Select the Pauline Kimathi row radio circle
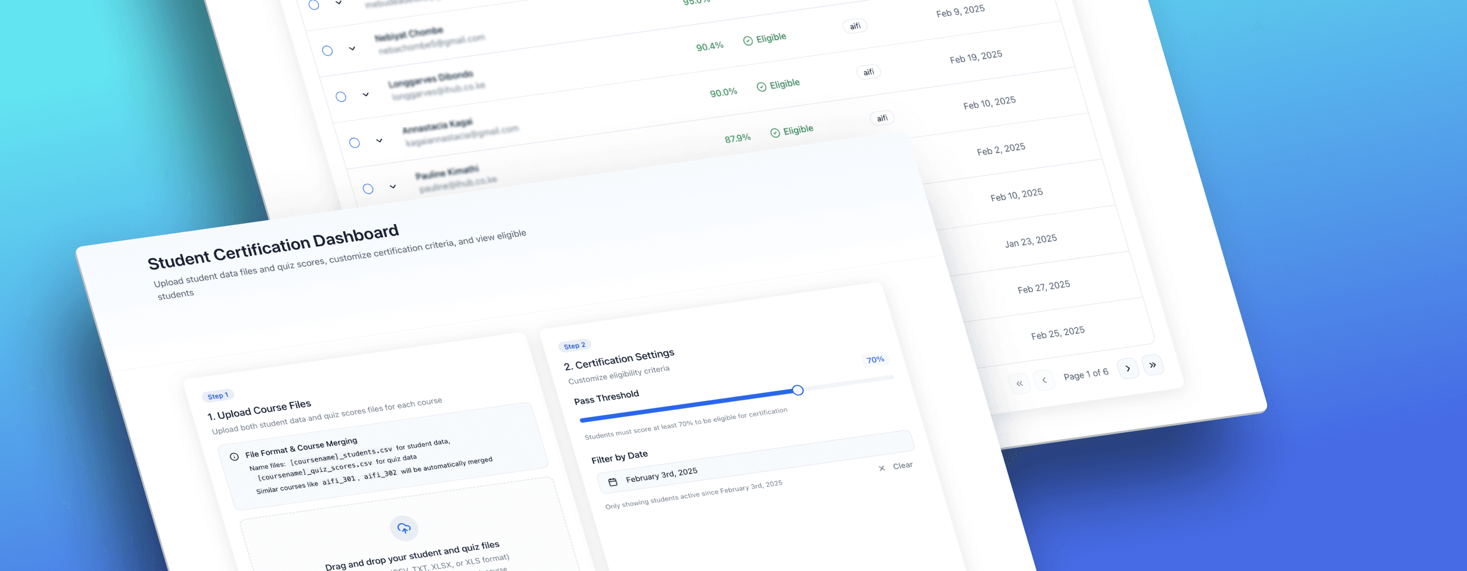 tap(369, 188)
